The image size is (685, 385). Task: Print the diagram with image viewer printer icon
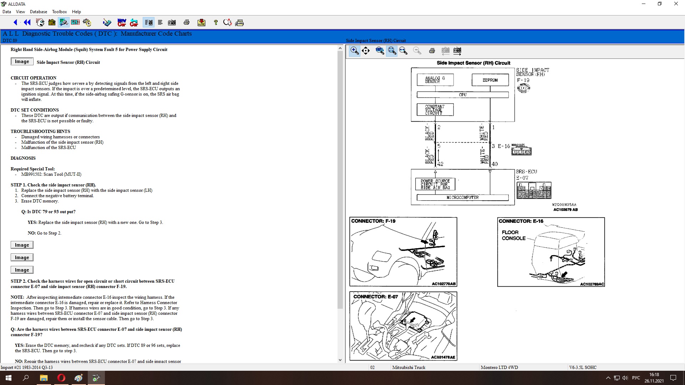tap(432, 51)
